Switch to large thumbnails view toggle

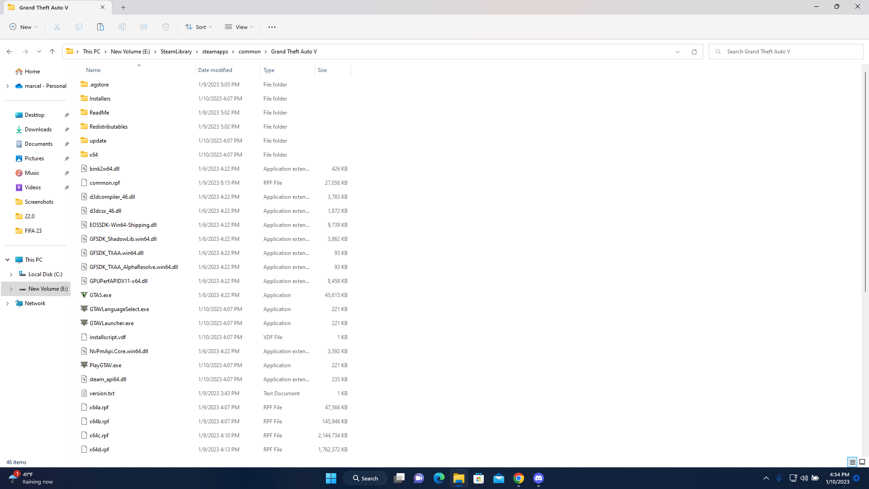pos(862,462)
